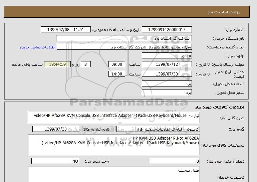Click the quantity field showing 8

click(x=175, y=161)
